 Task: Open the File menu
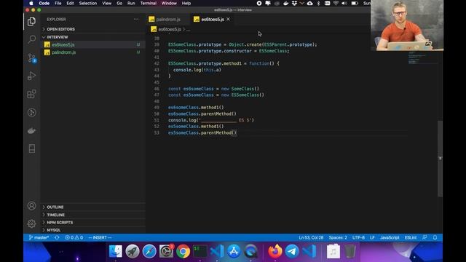tap(58, 3)
